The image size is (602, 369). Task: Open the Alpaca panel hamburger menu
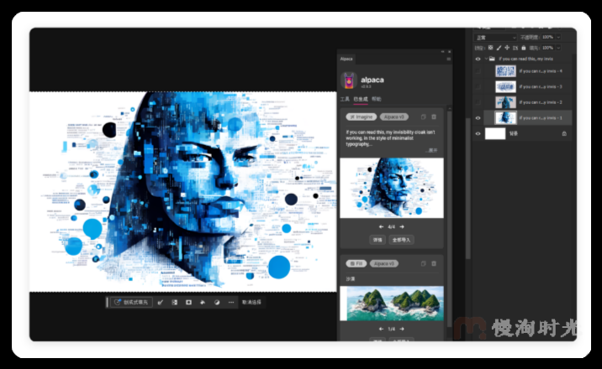pos(448,59)
